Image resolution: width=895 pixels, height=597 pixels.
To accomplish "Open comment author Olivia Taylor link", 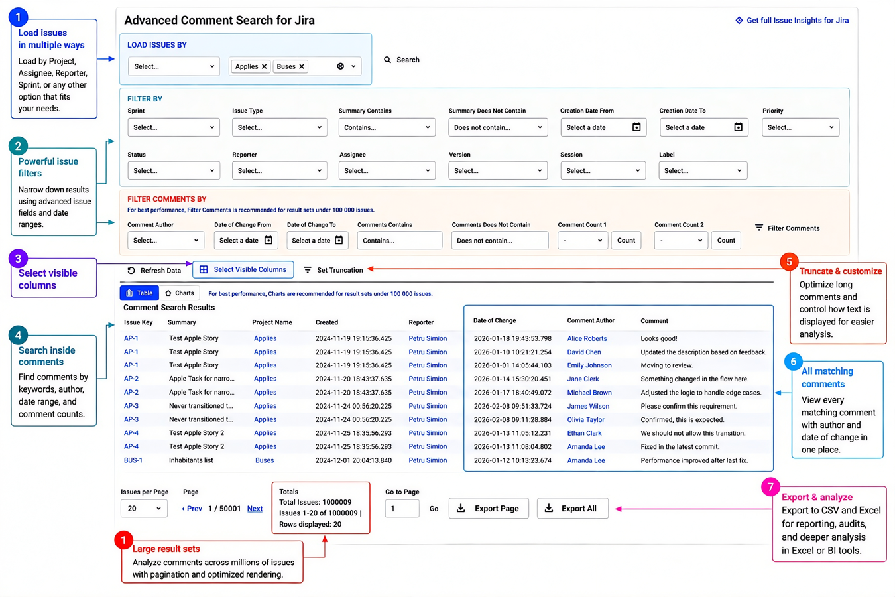I will pos(586,419).
